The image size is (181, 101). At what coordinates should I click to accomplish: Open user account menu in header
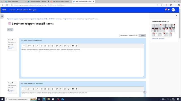174,10
